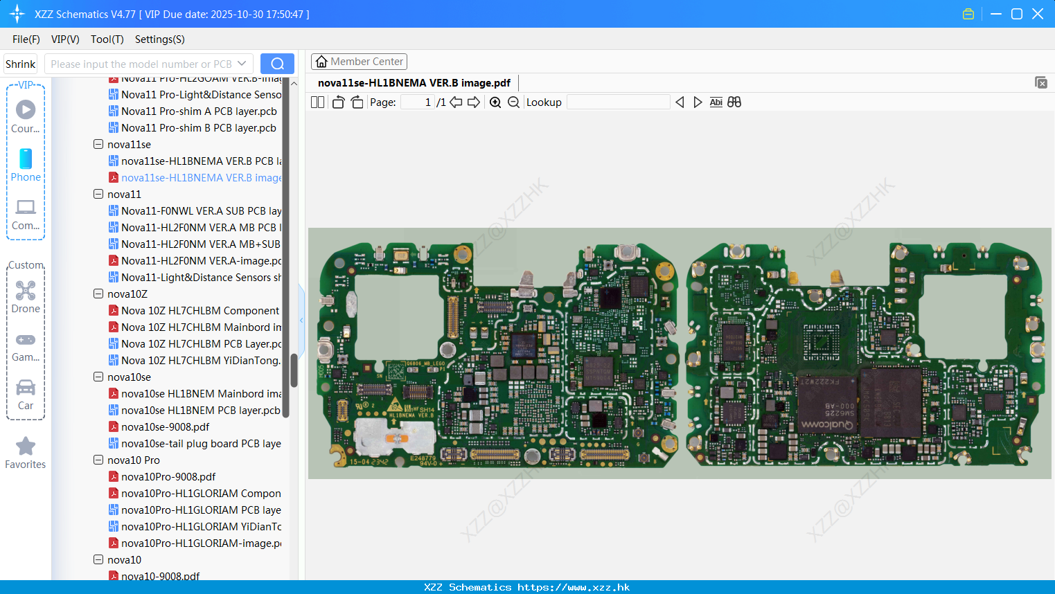
Task: Click the left mainboard front-side image
Action: (x=496, y=354)
